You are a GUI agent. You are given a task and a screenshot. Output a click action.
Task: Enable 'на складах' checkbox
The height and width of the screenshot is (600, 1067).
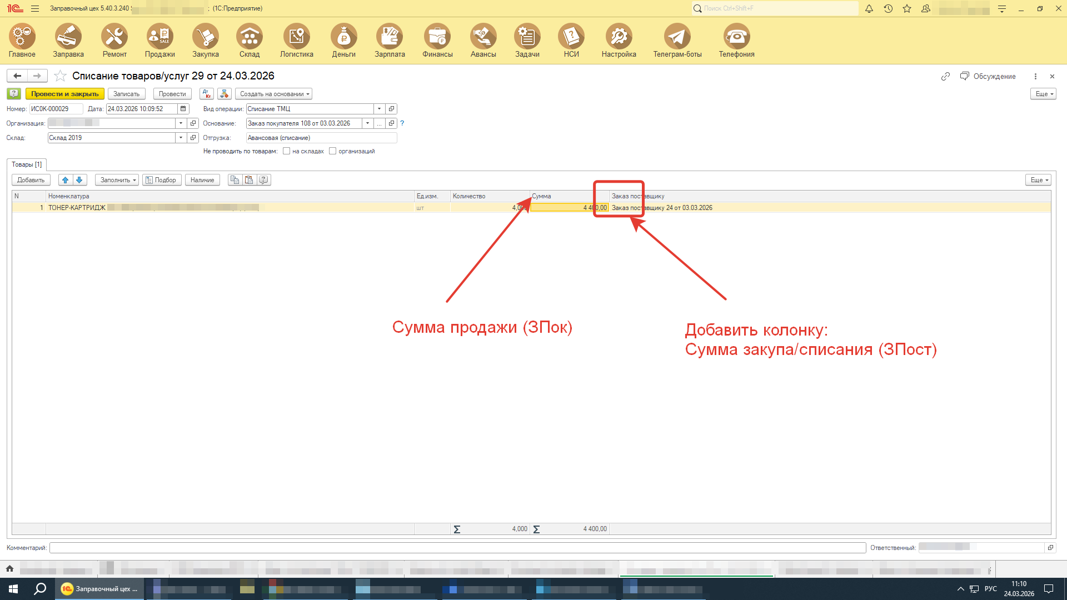(287, 151)
